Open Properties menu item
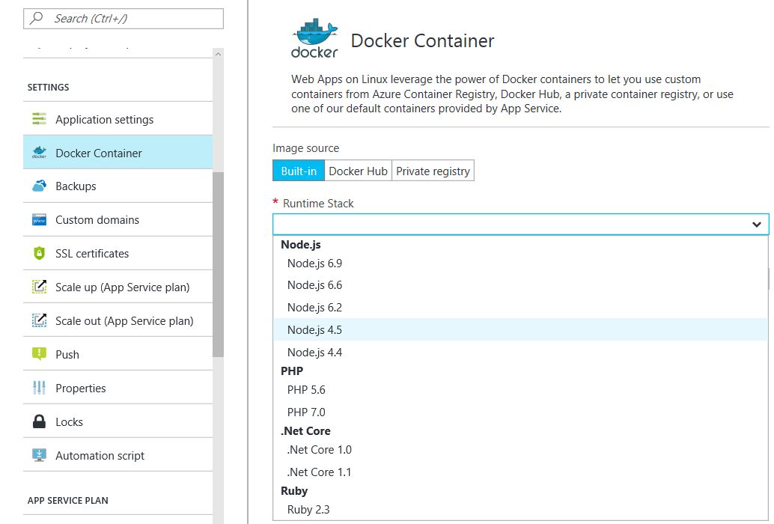The width and height of the screenshot is (774, 524). click(118, 388)
